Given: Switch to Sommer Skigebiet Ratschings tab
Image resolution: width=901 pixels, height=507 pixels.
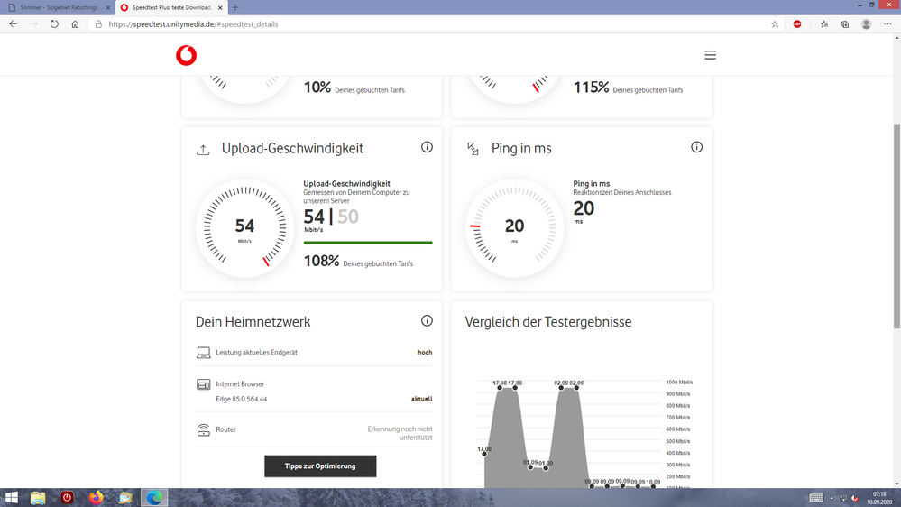Looking at the screenshot, I should point(58,7).
